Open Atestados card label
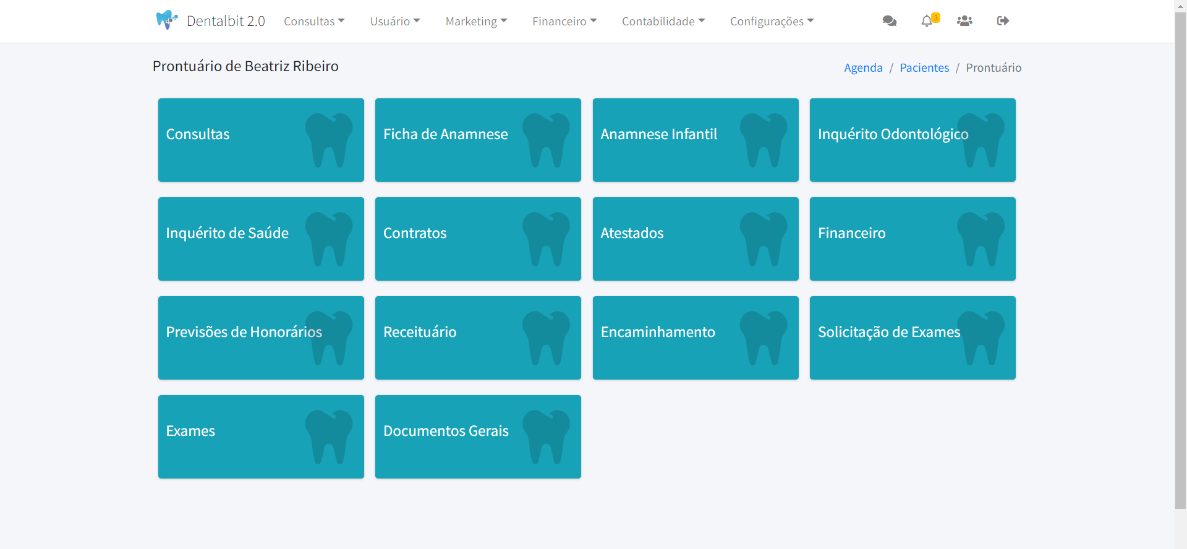The width and height of the screenshot is (1187, 549). [632, 233]
